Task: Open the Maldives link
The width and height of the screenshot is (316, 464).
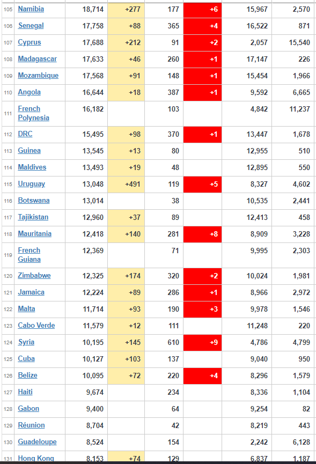Action: [x=32, y=167]
